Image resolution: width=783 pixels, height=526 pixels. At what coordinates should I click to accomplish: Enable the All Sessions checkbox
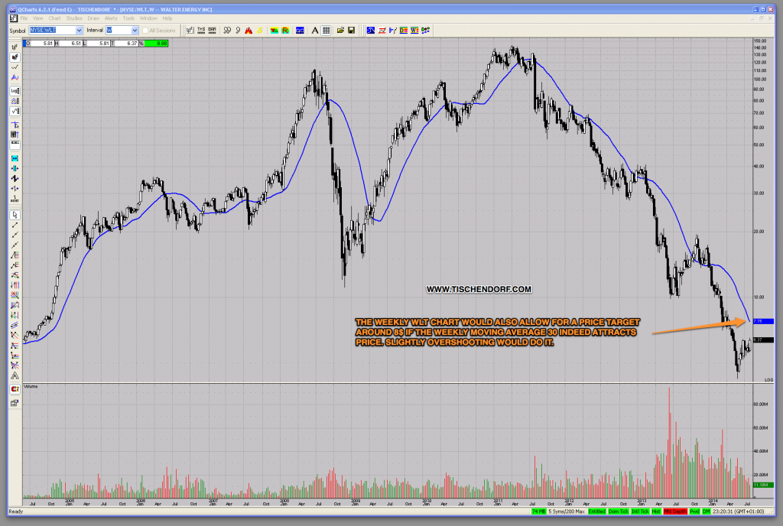[x=145, y=30]
